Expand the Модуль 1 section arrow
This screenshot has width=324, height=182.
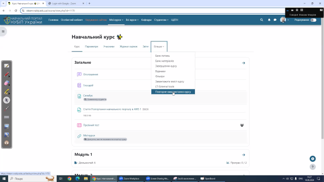pos(244,155)
